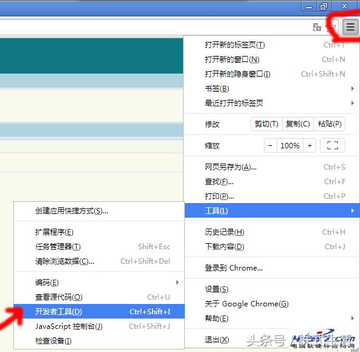Expand 最近打开的标签页 submenu
360x352 pixels.
tap(272, 103)
